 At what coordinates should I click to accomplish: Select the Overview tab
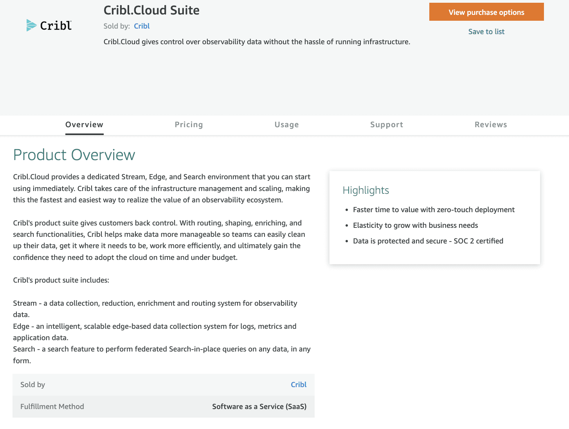coord(84,125)
